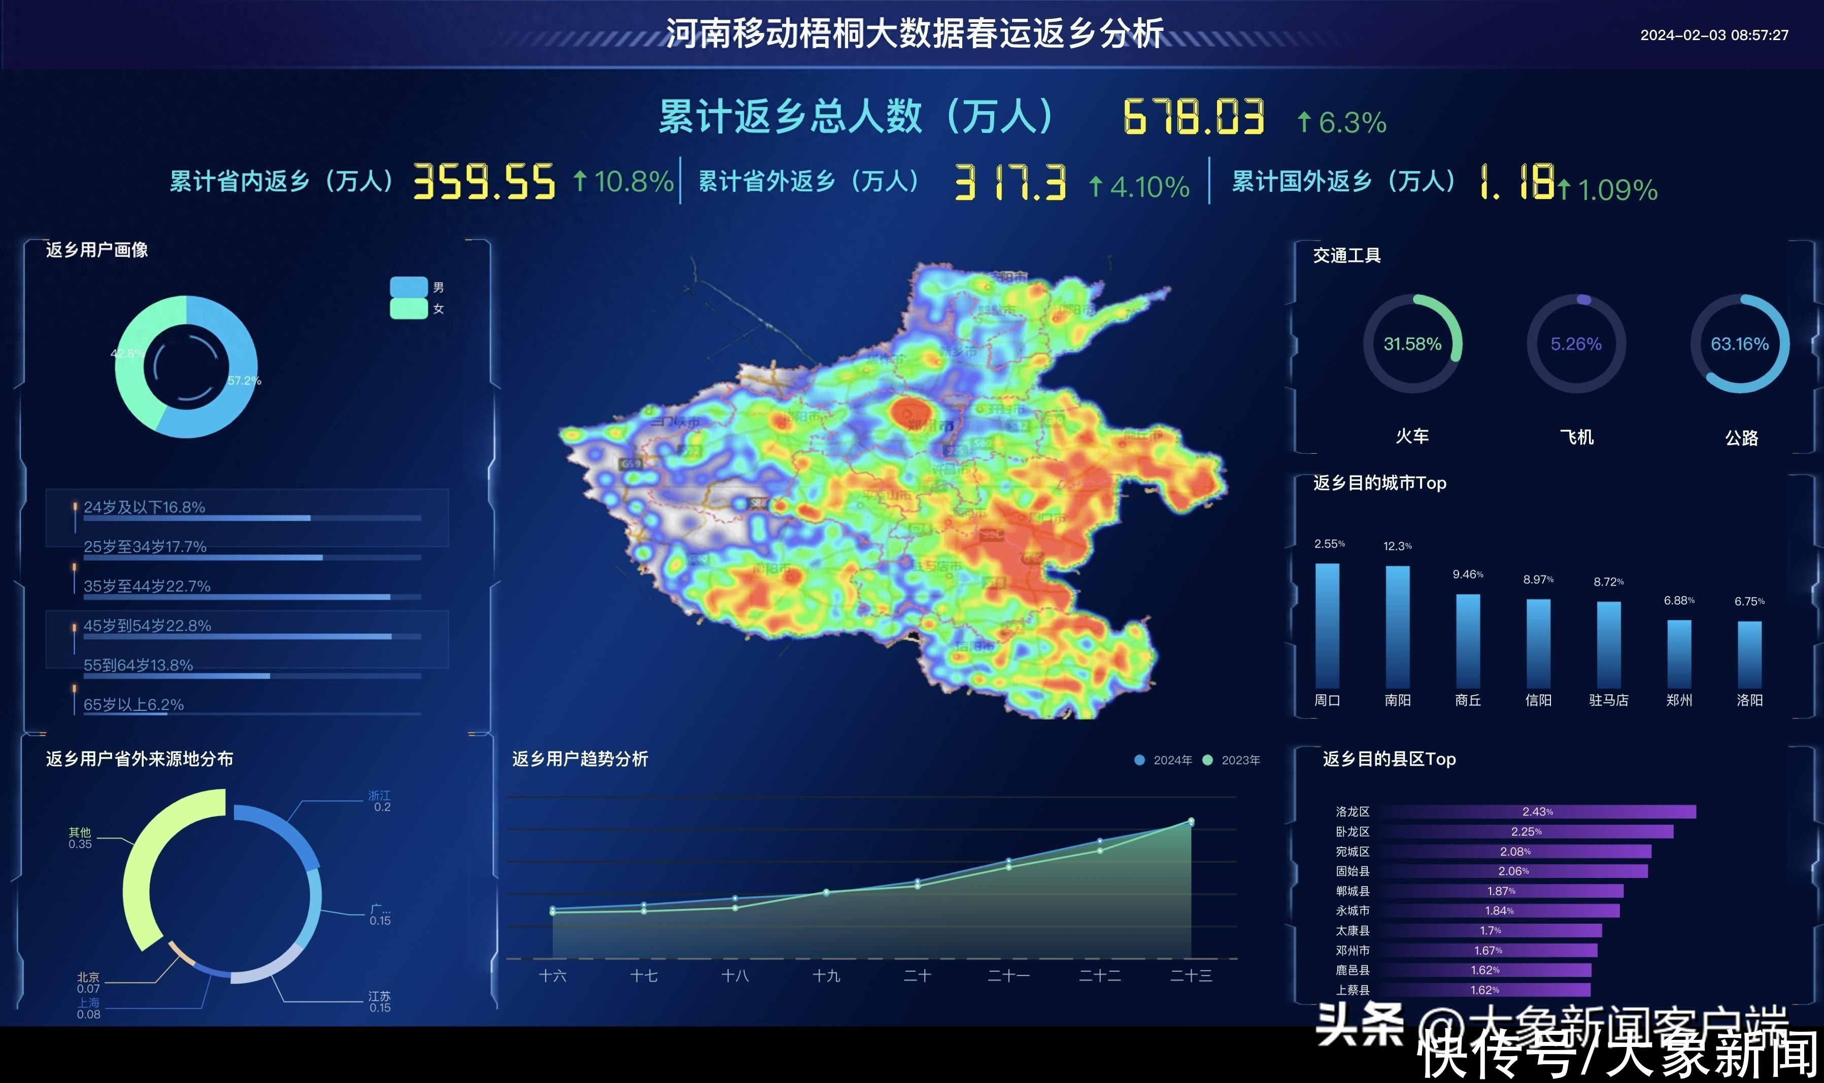1824x1083 pixels.
Task: Click the timestamp 2024-02-03 08:57:27
Action: [1714, 35]
